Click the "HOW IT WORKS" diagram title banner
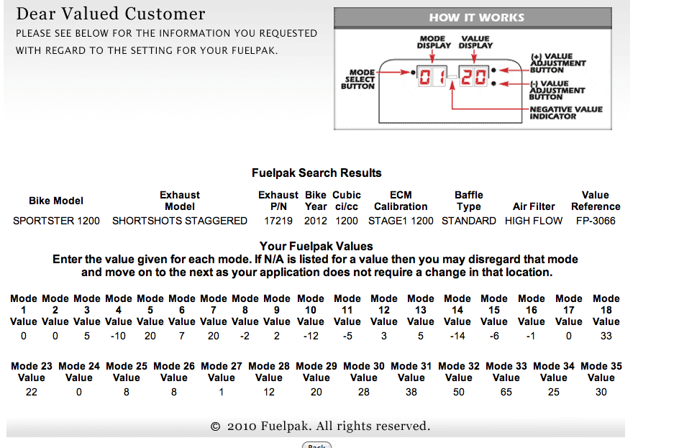 click(x=473, y=18)
